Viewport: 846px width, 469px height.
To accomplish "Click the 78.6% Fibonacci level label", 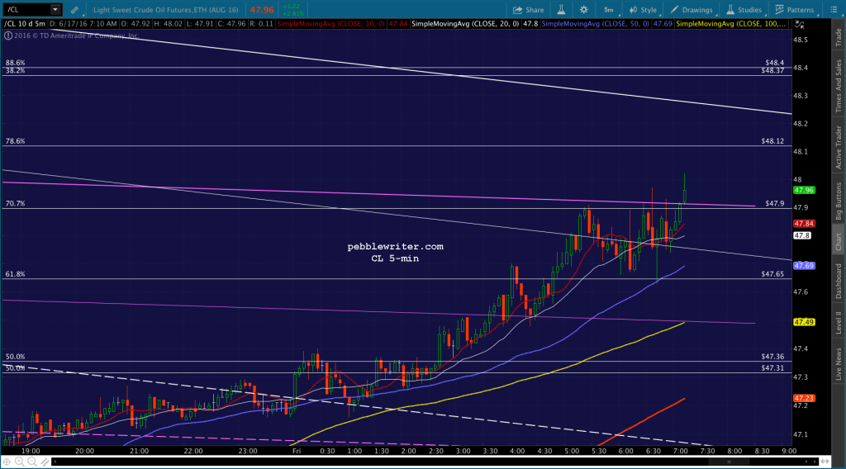I will tap(15, 141).
